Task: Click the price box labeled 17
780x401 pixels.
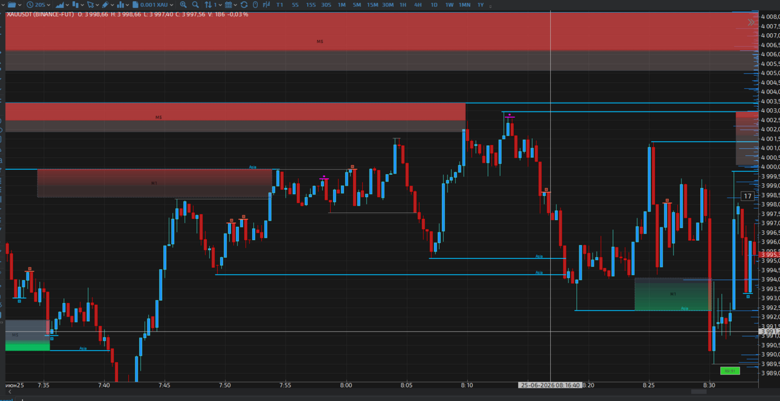Action: [748, 196]
